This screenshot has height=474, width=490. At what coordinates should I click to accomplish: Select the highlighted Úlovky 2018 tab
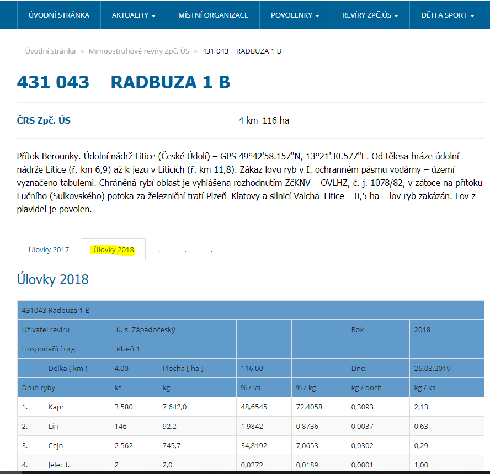point(114,249)
